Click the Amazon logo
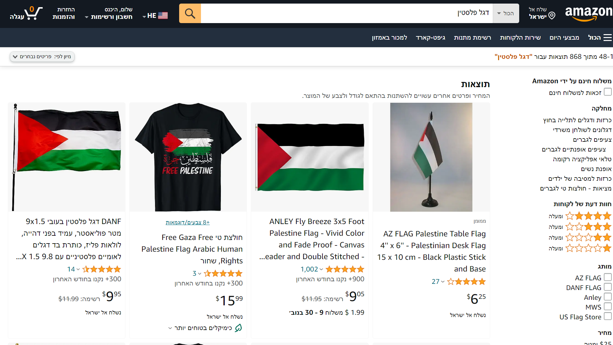Image resolution: width=613 pixels, height=345 pixels. click(588, 14)
